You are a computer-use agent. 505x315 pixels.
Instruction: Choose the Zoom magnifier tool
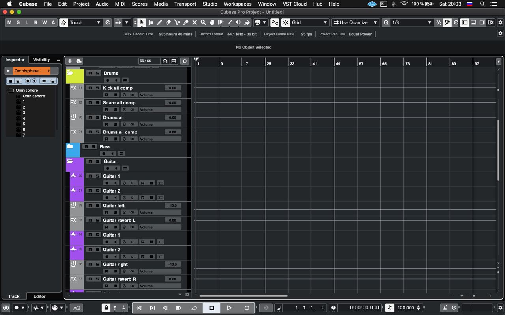tap(203, 22)
